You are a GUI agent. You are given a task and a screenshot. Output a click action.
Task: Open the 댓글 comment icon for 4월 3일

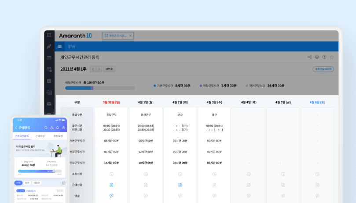click(214, 196)
